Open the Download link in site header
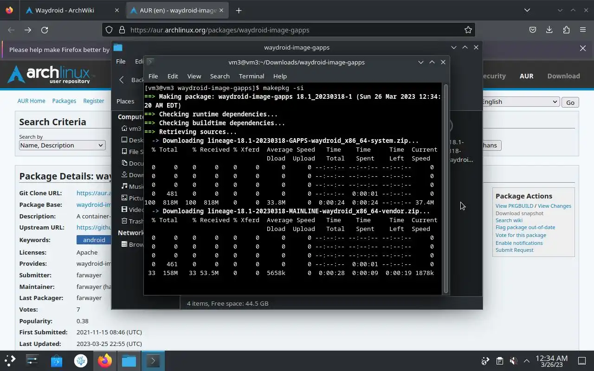The width and height of the screenshot is (594, 371). click(x=563, y=76)
